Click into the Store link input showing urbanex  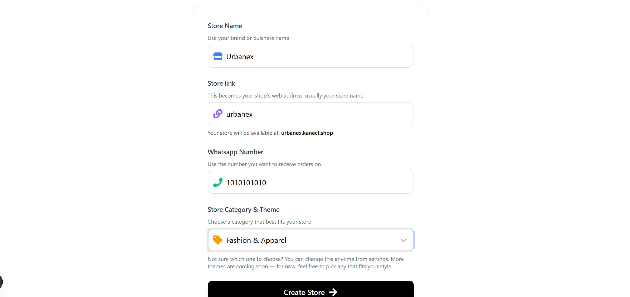click(x=311, y=114)
